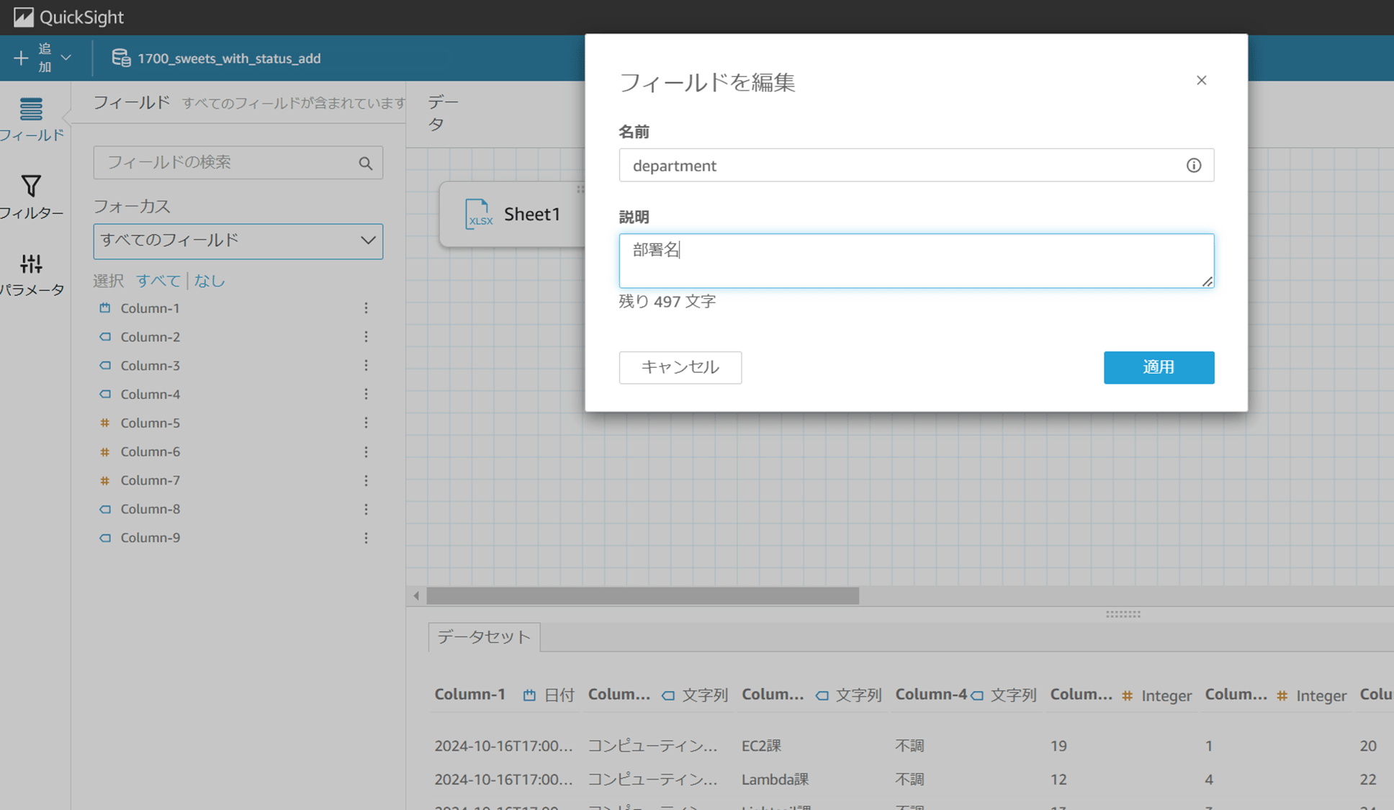Expand the すべてのフィールド focus dropdown
This screenshot has height=810, width=1394.
click(x=238, y=240)
